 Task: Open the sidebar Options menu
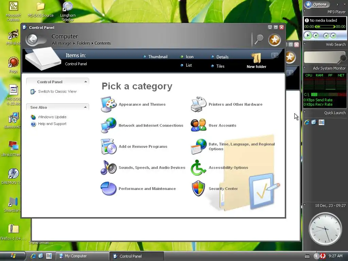(x=317, y=4)
